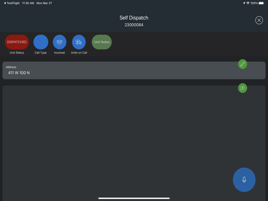Add a comment with green chat icon
The image size is (268, 201).
(243, 88)
